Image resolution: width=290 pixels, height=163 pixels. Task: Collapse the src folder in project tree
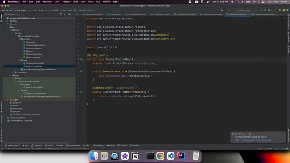coord(8,27)
